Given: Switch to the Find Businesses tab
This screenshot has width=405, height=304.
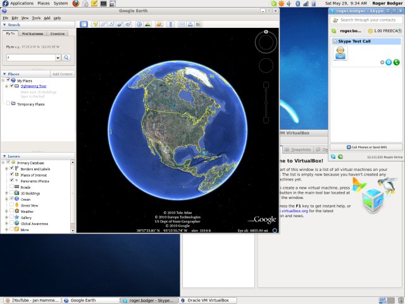Looking at the screenshot, I should pos(31,33).
